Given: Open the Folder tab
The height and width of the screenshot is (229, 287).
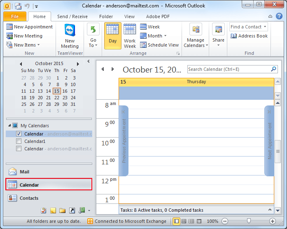Looking at the screenshot, I should click(106, 16).
